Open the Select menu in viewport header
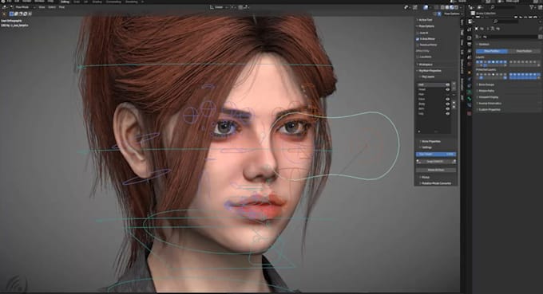The width and height of the screenshot is (543, 294). [x=52, y=7]
